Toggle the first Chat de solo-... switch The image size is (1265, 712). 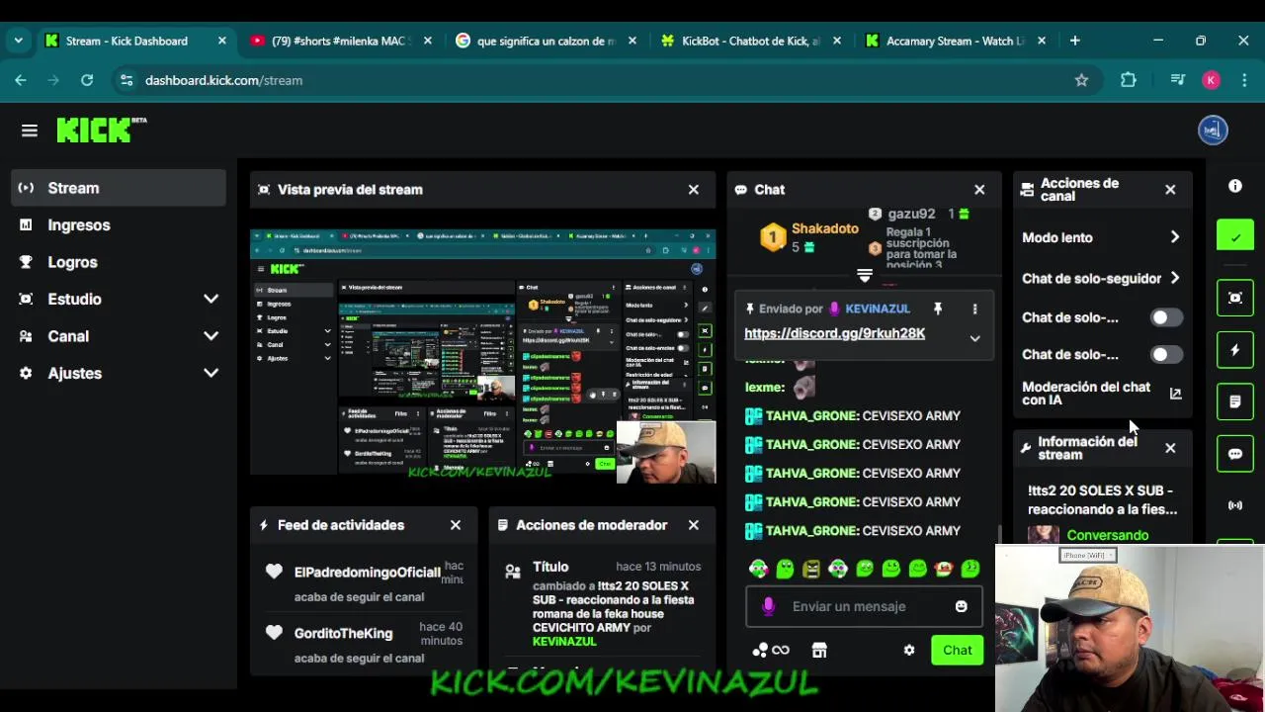point(1166,317)
